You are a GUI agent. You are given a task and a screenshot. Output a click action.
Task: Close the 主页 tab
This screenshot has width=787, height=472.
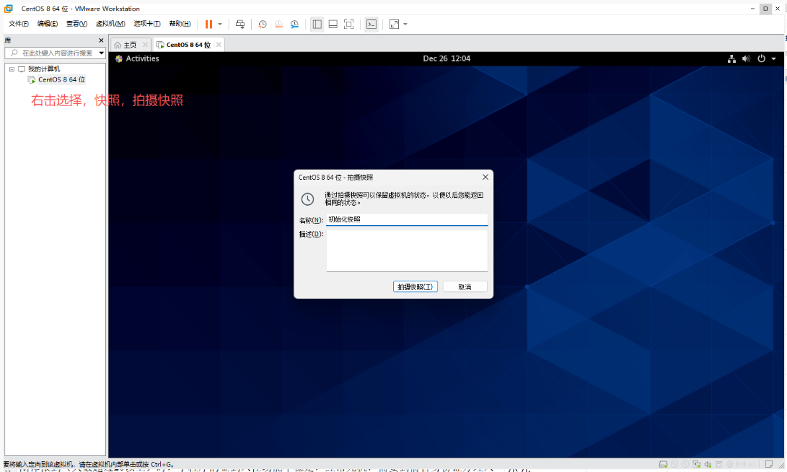(145, 45)
